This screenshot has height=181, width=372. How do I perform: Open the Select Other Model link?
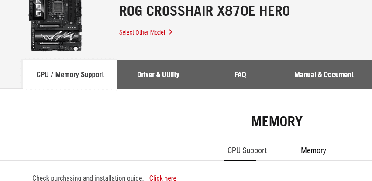tap(142, 32)
